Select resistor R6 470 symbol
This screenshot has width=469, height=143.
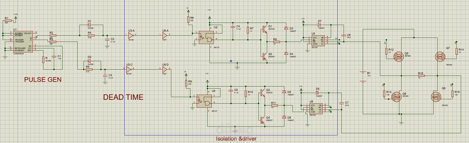188,19
